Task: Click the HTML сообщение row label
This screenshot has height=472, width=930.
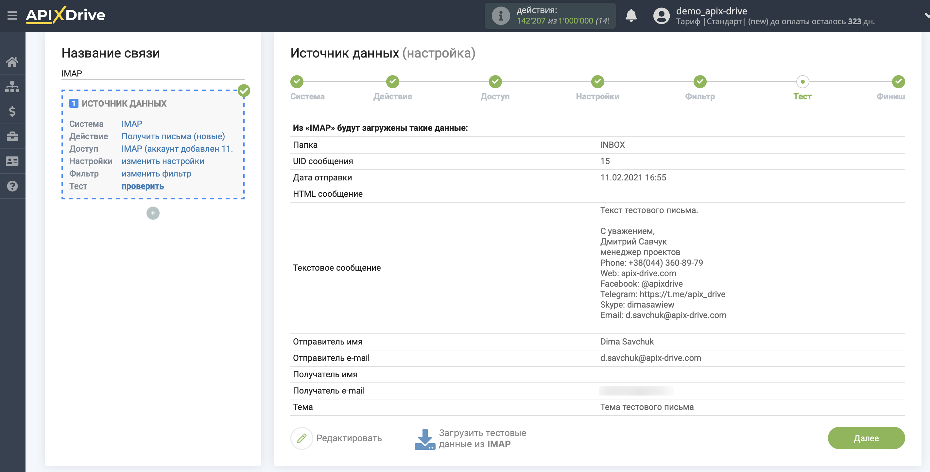Action: (327, 194)
